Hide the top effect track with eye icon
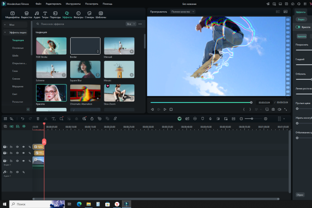 (x=24, y=147)
